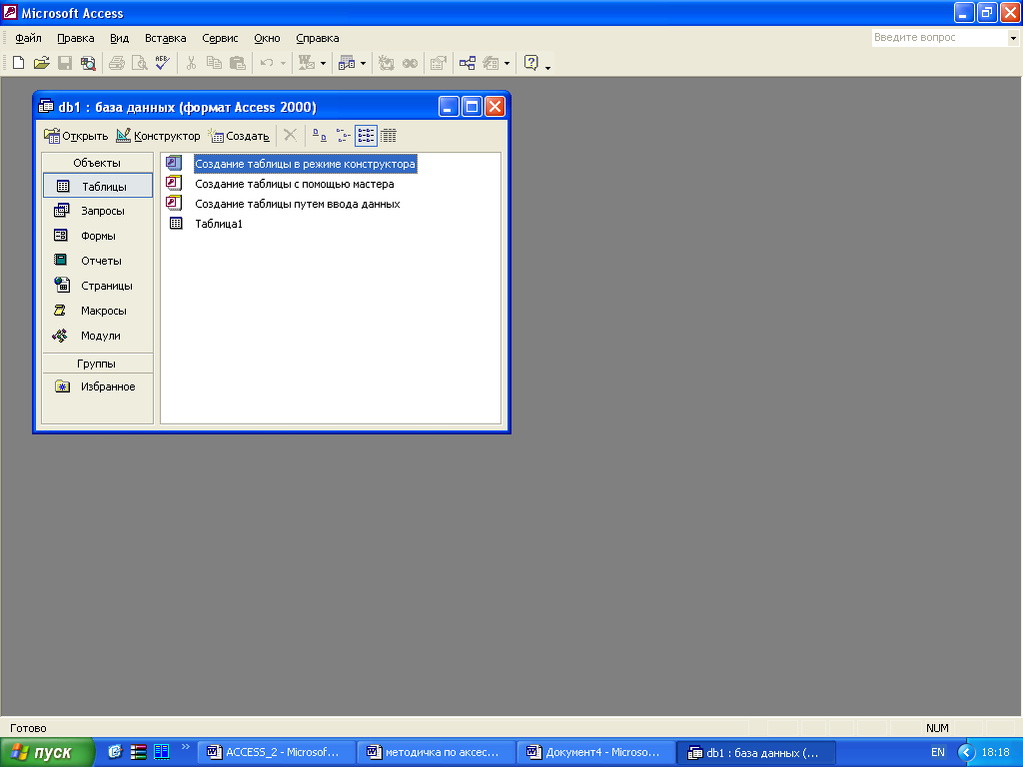Image resolution: width=1023 pixels, height=767 pixels.
Task: Select 'Создание таблицы с помощью мастера'
Action: [295, 184]
